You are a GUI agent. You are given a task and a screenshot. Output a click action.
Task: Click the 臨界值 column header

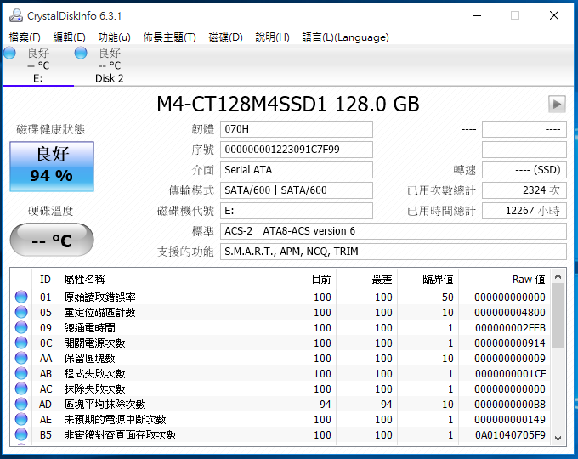coord(428,280)
